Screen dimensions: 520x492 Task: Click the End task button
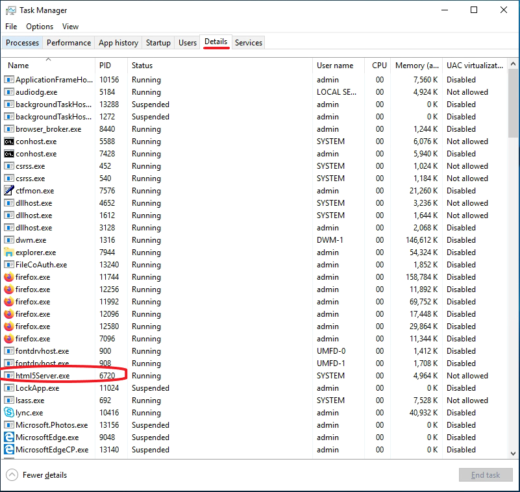click(x=486, y=474)
